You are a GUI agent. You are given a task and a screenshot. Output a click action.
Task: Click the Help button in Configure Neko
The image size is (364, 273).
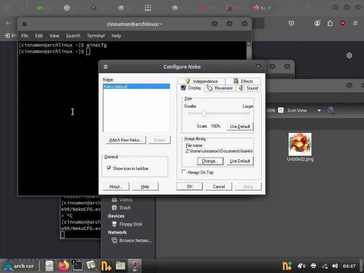point(145,186)
